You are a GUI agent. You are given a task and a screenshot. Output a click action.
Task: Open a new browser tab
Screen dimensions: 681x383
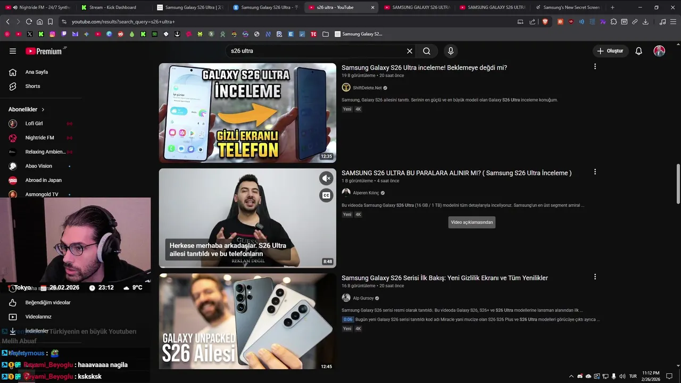click(x=612, y=7)
